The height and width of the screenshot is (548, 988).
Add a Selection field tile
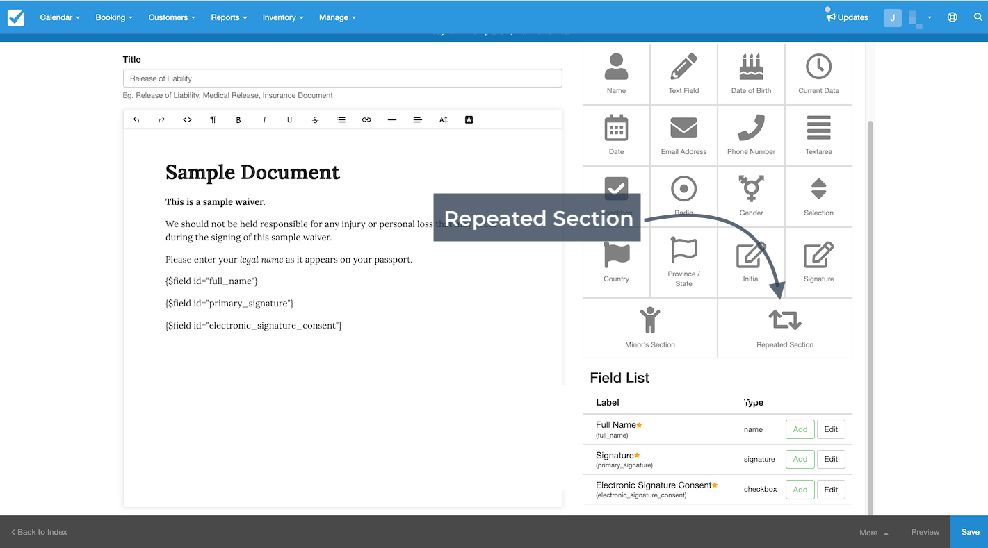click(818, 197)
